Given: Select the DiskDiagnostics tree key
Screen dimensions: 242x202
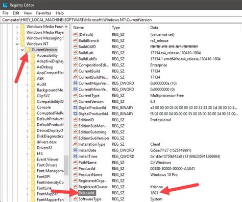Looking at the screenshot, I should point(50,136).
